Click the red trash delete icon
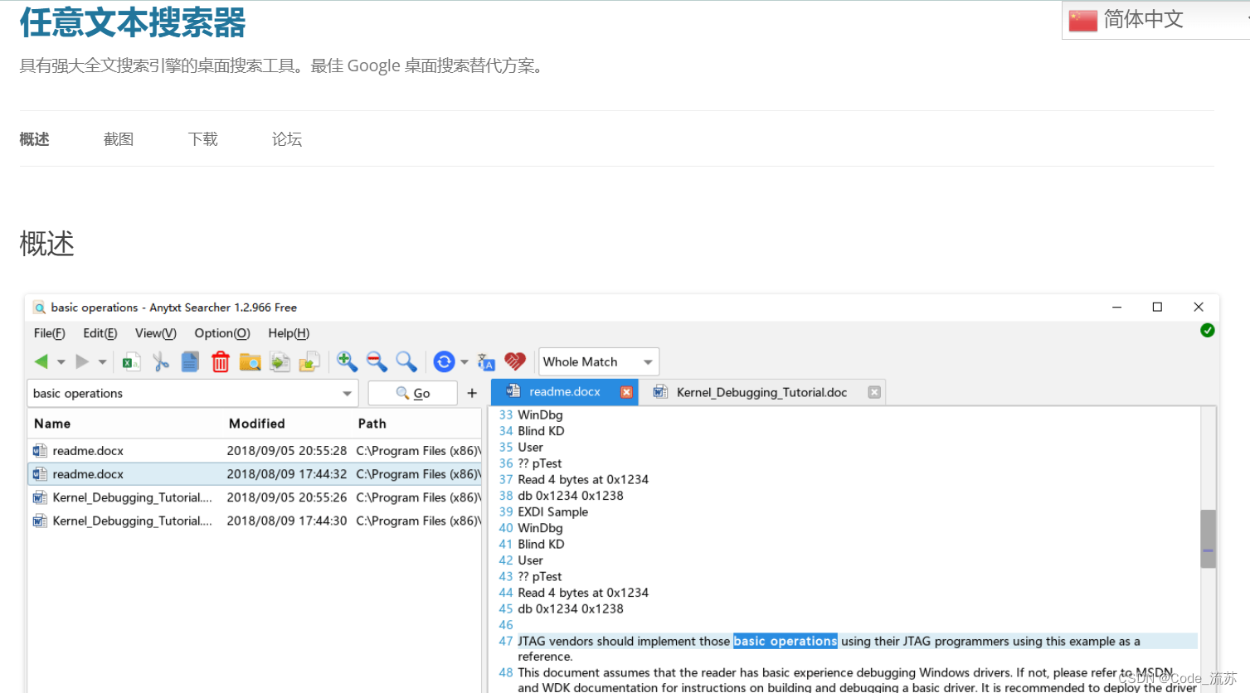The height and width of the screenshot is (693, 1250). click(x=221, y=361)
